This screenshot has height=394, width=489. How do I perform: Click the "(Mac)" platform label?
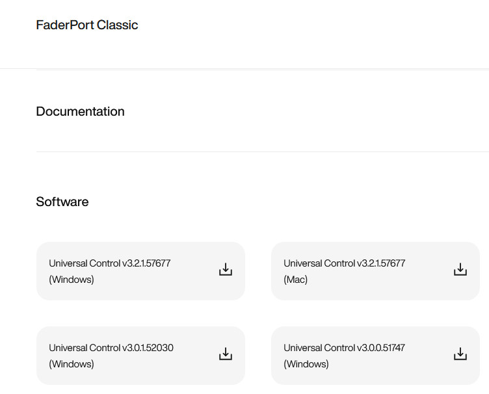click(296, 280)
